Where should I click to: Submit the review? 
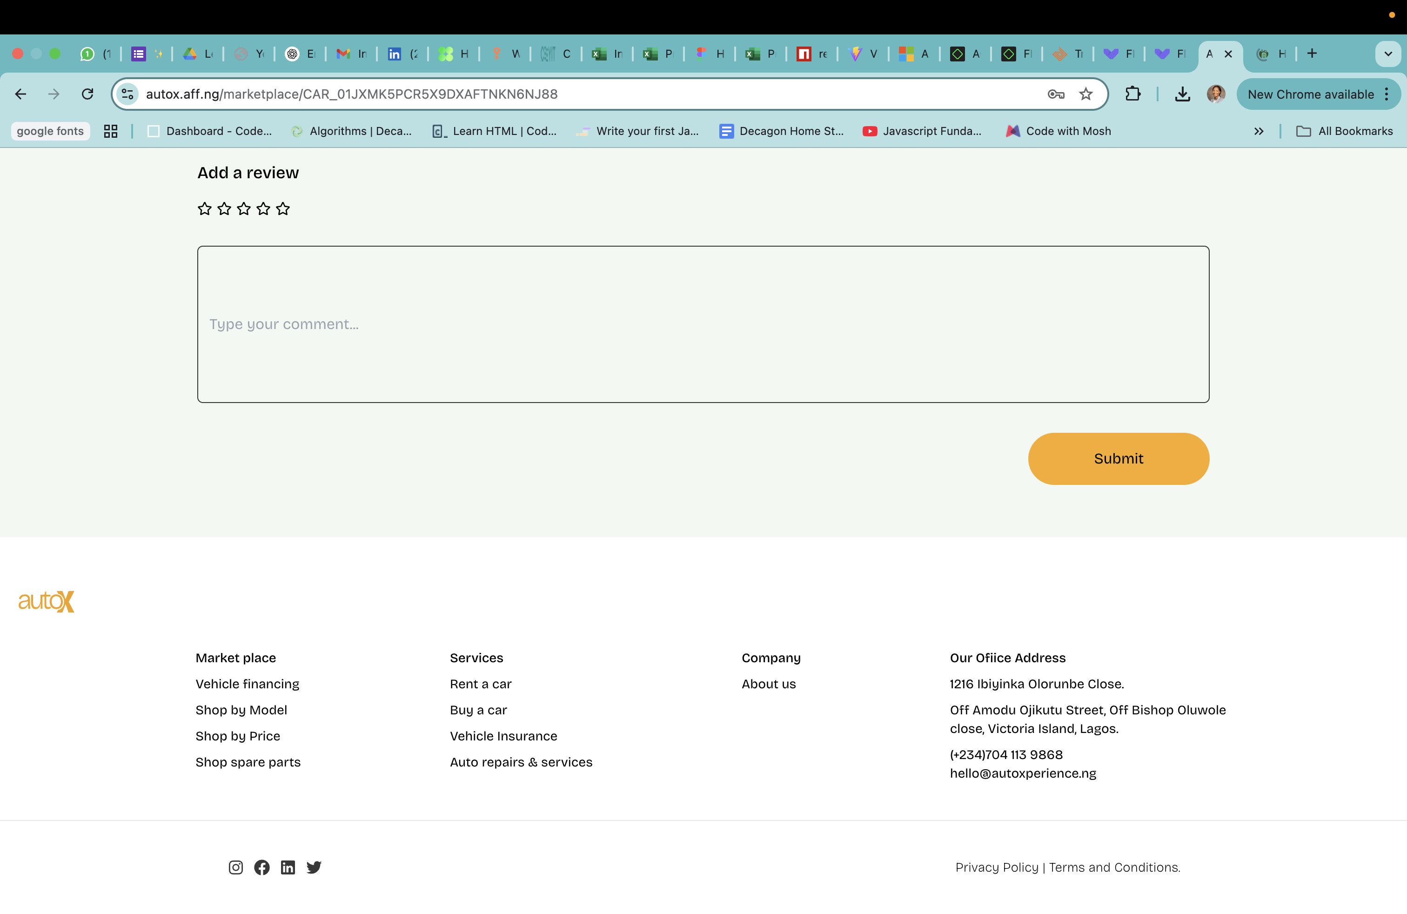(1118, 458)
